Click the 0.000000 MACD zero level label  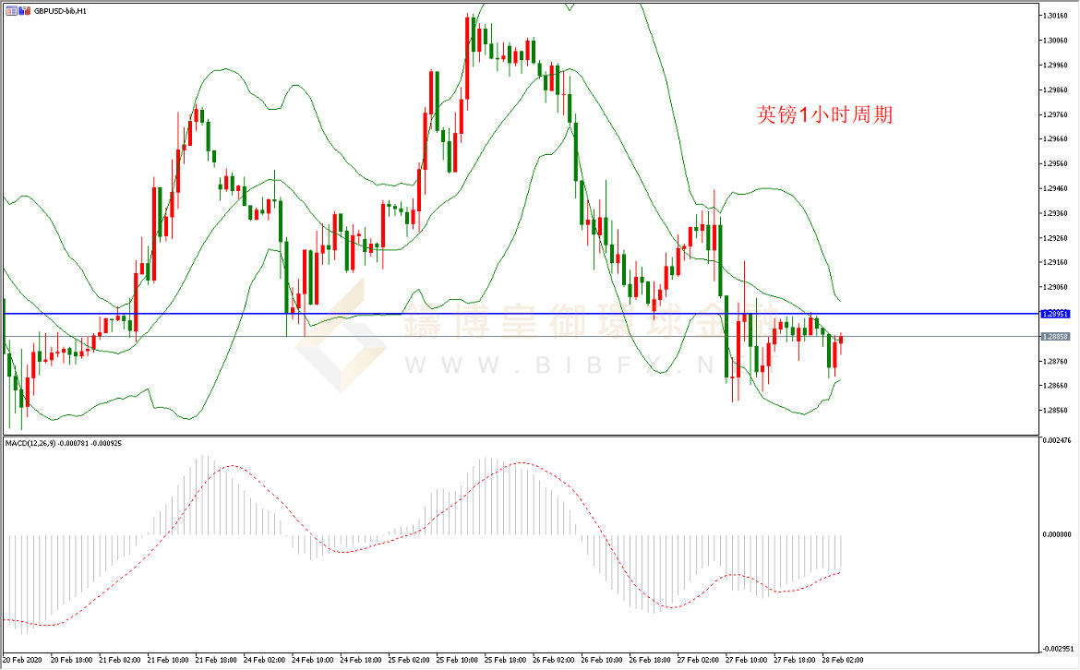[x=1057, y=534]
